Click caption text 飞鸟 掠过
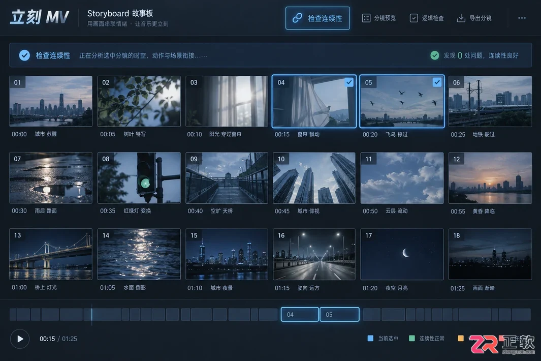This screenshot has width=541, height=361. coord(396,134)
